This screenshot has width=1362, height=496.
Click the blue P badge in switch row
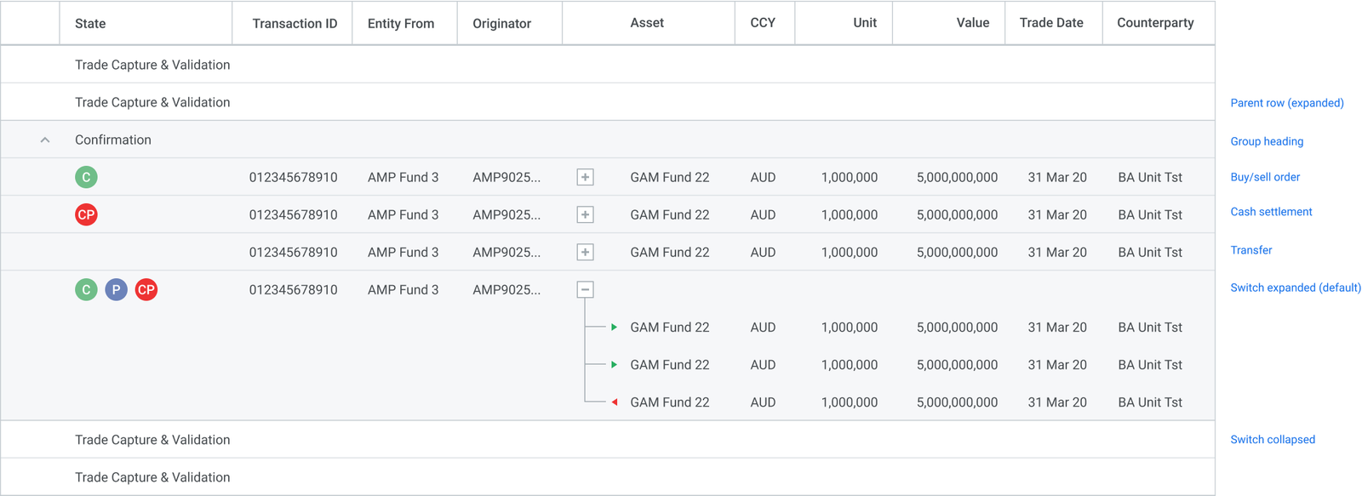click(116, 289)
